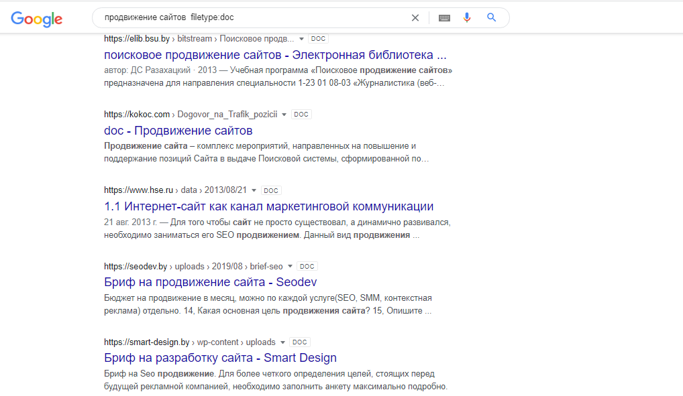This screenshot has height=396, width=683.
Task: Click the magnifier search icon
Action: [x=491, y=17]
